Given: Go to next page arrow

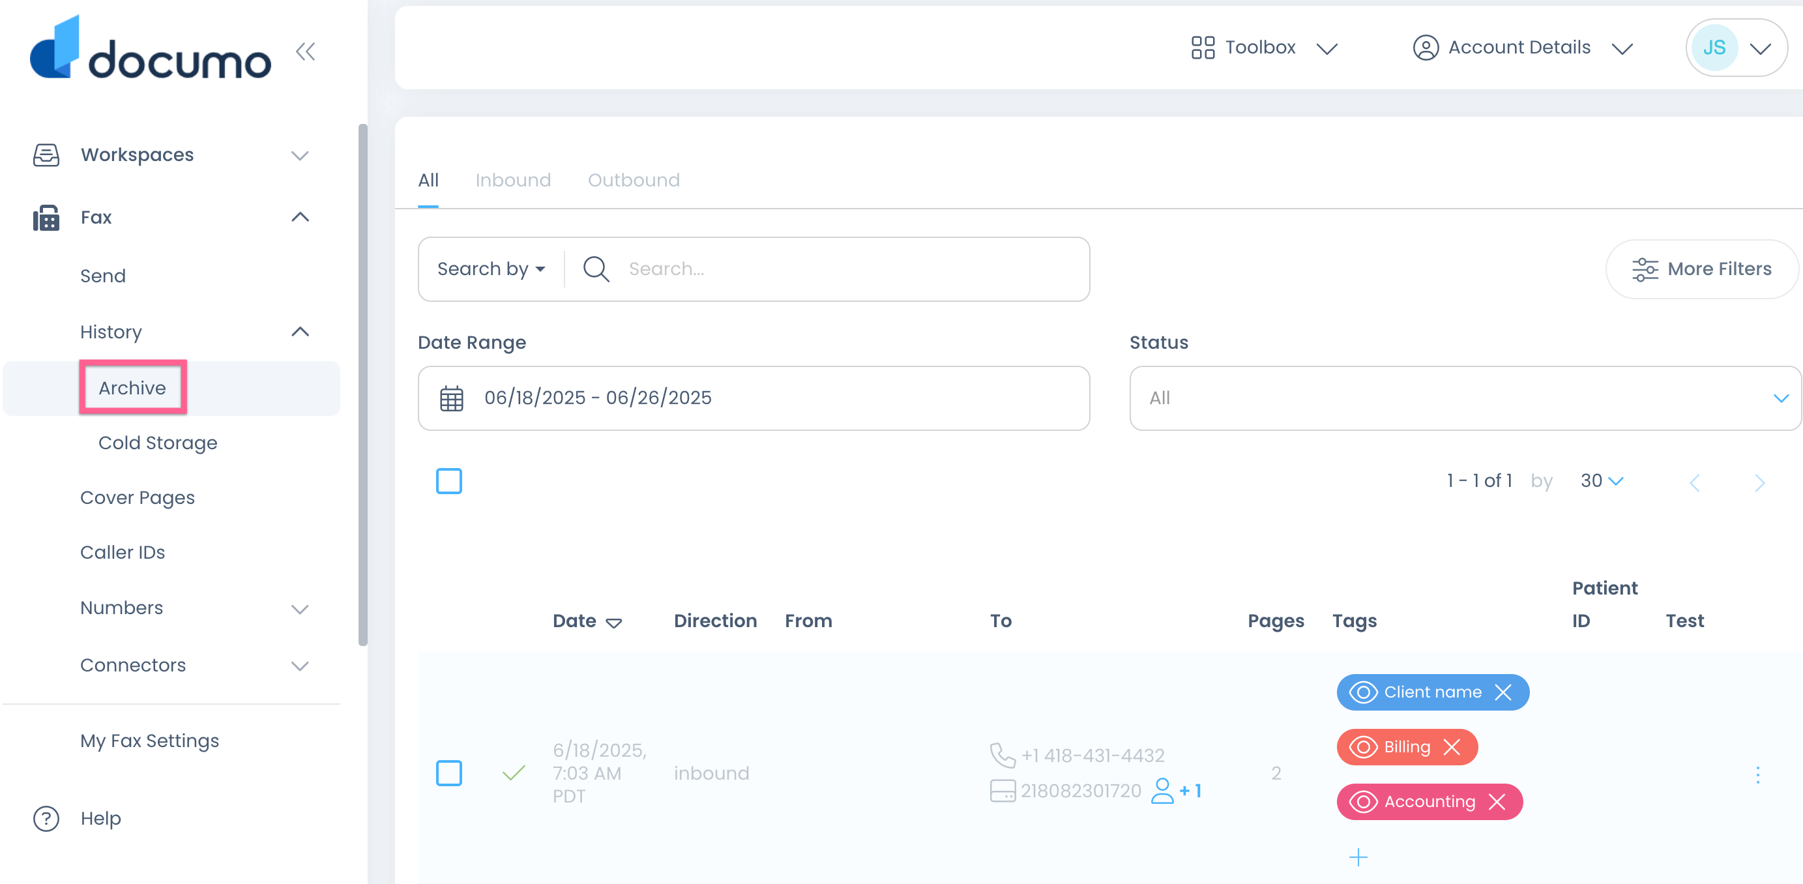Looking at the screenshot, I should [1759, 482].
